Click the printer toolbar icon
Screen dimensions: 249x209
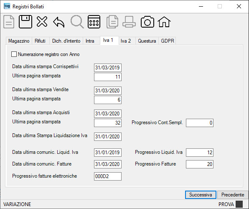(x=129, y=22)
